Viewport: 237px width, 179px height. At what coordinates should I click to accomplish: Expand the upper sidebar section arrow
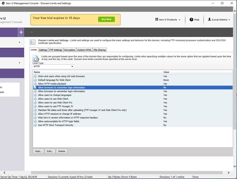tap(19, 42)
